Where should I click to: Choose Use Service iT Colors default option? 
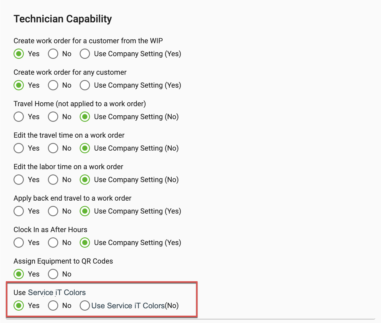click(x=85, y=306)
